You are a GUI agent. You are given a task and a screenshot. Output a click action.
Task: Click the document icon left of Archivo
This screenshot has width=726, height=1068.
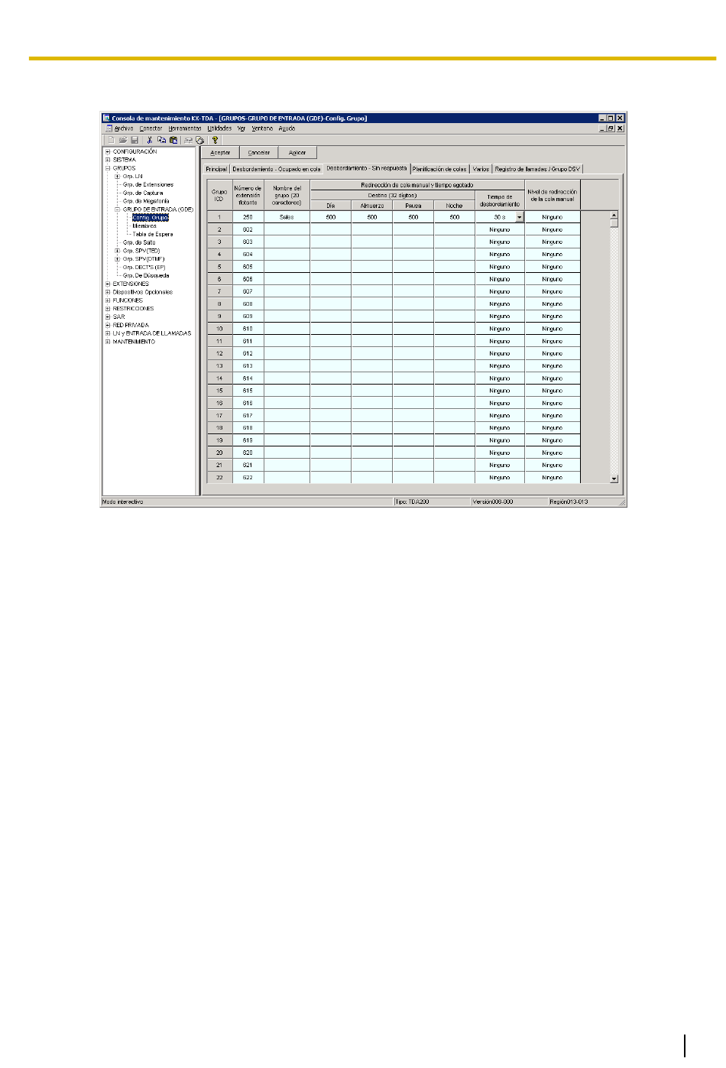tap(109, 128)
